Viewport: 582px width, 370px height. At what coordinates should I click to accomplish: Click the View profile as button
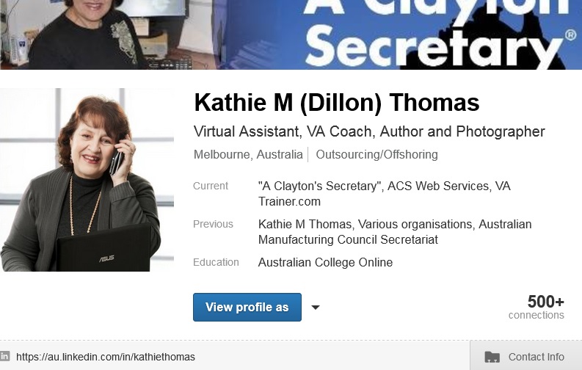pyautogui.click(x=247, y=308)
